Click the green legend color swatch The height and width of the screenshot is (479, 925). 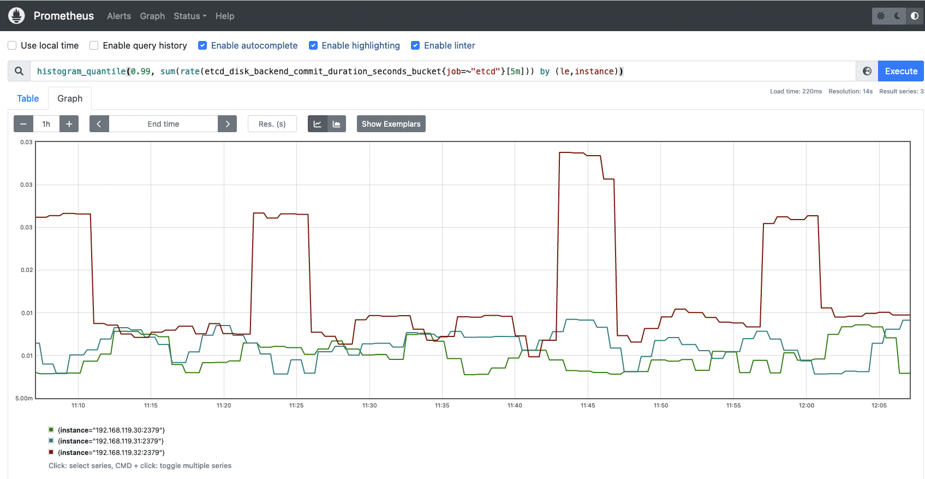[51, 430]
